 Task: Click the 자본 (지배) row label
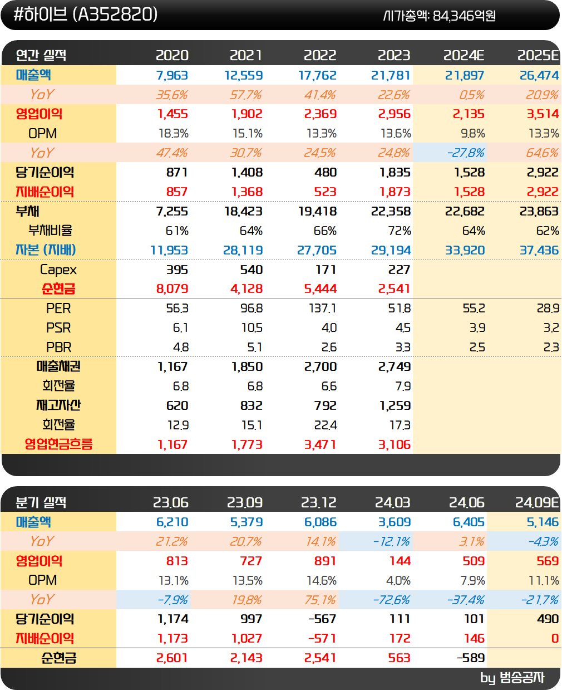[x=46, y=250]
